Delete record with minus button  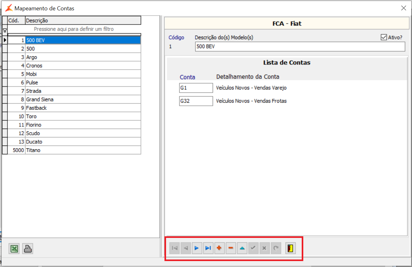point(231,248)
